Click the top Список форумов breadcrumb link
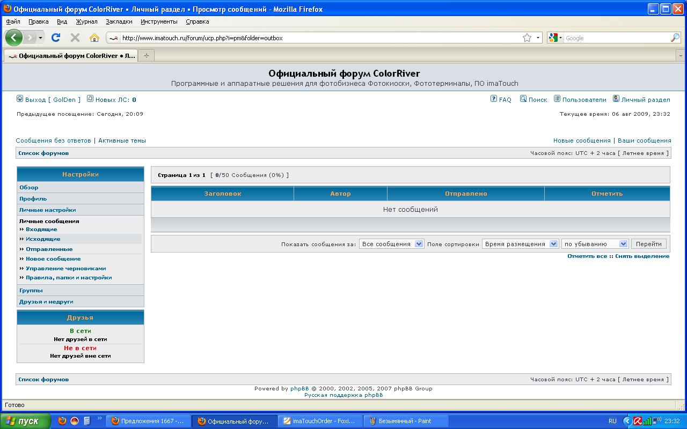Image resolution: width=687 pixels, height=429 pixels. [43, 153]
